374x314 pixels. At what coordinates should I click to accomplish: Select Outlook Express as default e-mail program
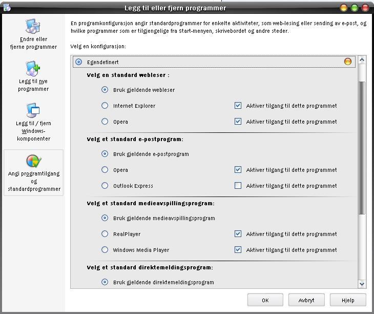[105, 186]
